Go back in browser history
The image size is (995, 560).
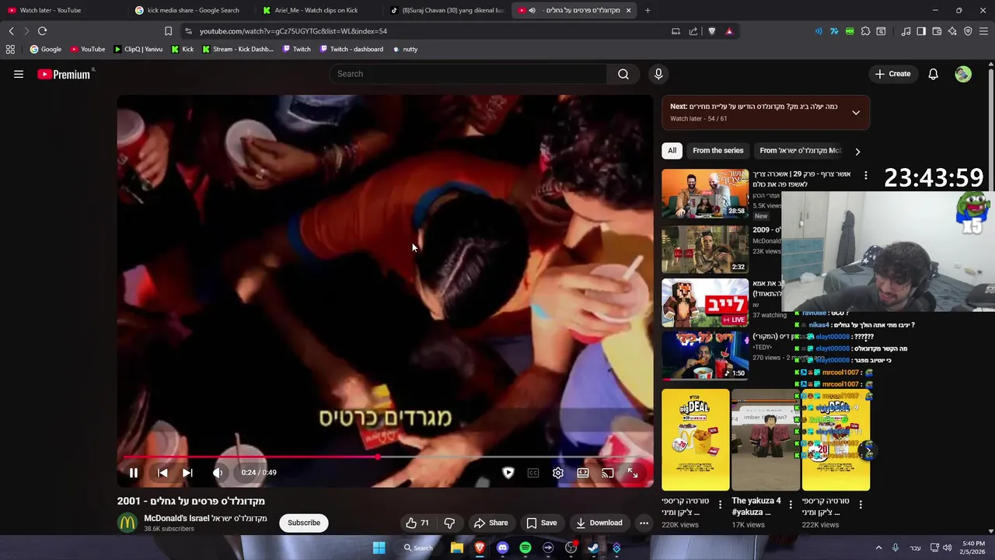coord(11,31)
